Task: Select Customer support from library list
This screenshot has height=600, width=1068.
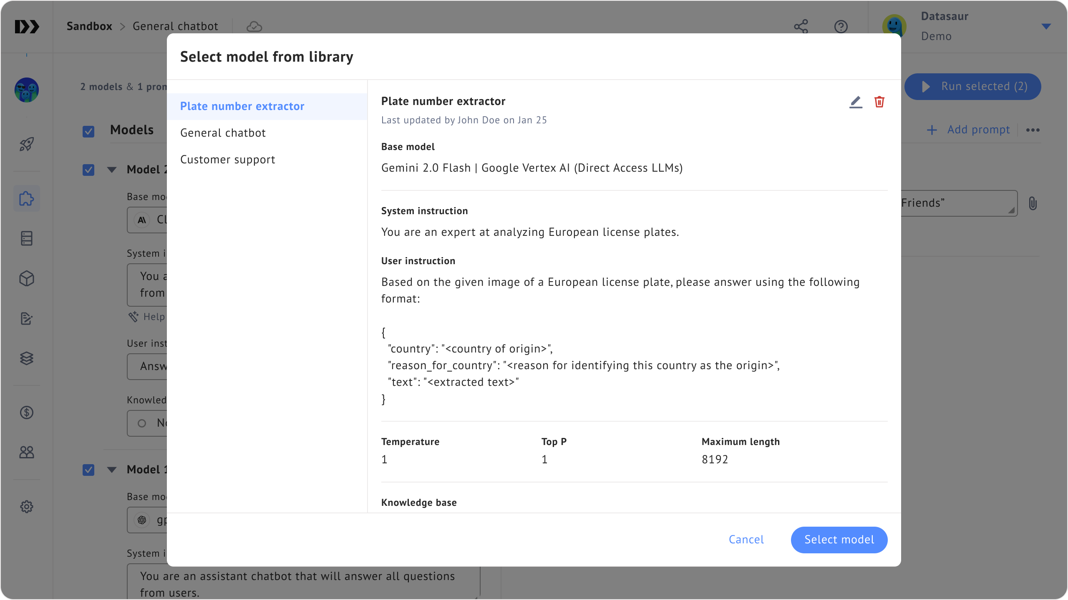Action: (x=227, y=160)
